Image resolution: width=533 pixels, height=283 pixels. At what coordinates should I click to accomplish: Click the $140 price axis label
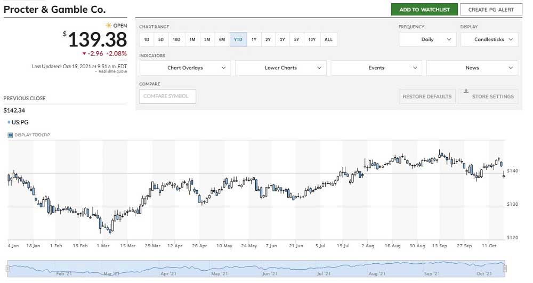[512, 171]
